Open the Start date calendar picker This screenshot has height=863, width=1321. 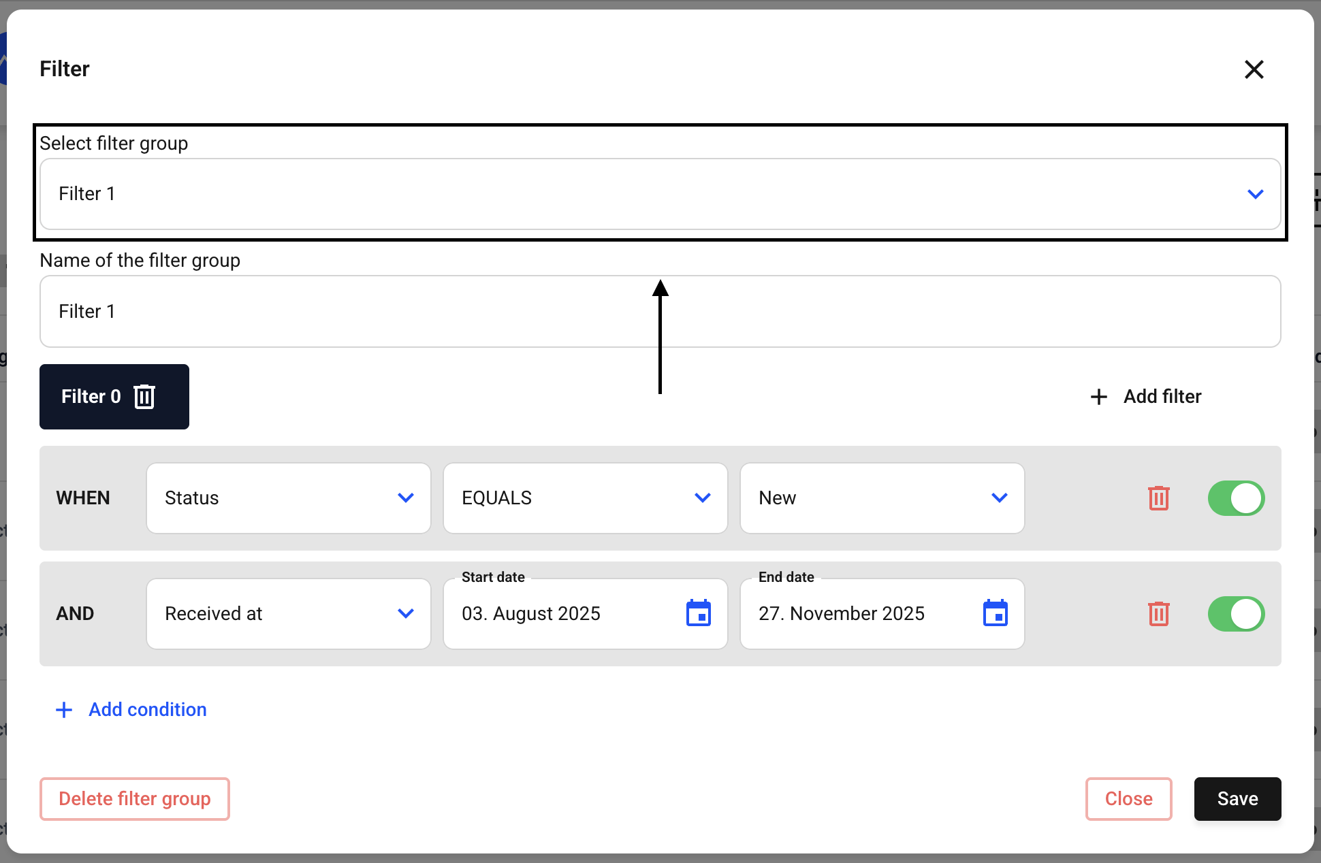pos(699,613)
